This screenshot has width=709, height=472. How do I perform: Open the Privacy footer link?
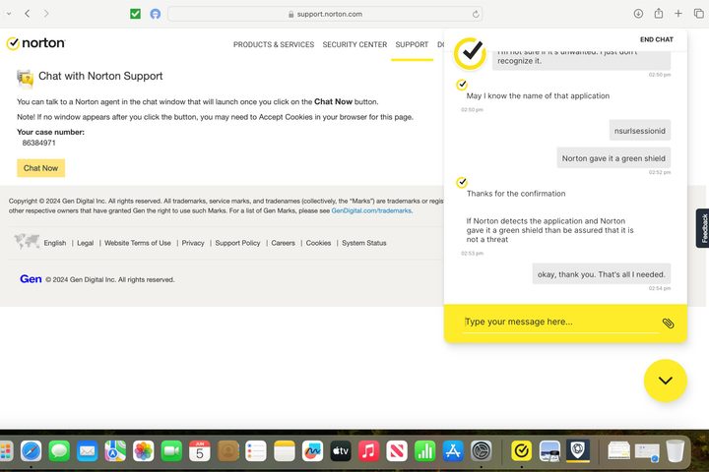[x=193, y=243]
